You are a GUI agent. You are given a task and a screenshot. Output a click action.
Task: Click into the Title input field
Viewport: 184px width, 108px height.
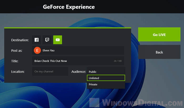coord(78,61)
